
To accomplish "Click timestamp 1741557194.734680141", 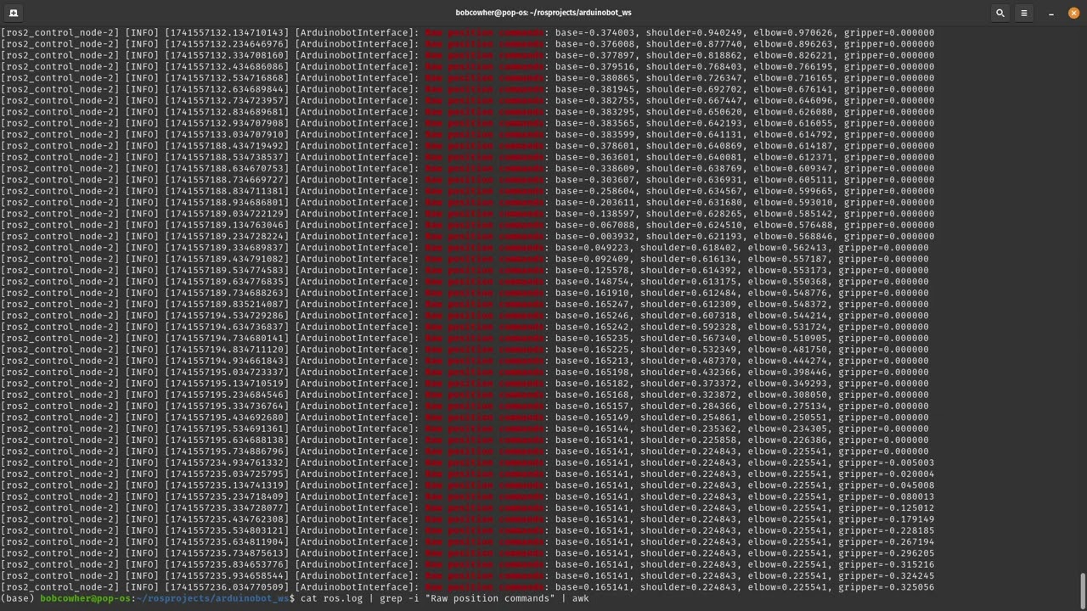I will pyautogui.click(x=227, y=338).
